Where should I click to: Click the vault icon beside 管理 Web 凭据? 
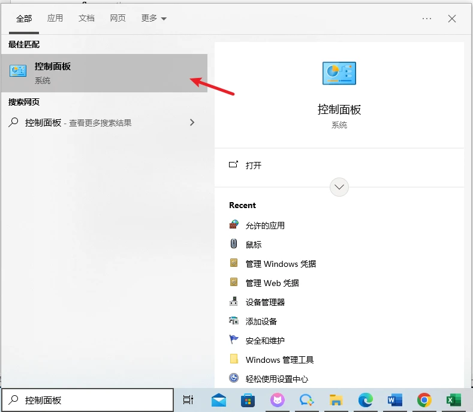(x=234, y=282)
